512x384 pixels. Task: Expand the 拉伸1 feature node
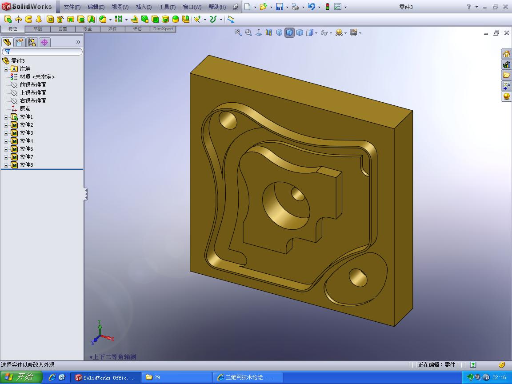point(6,117)
